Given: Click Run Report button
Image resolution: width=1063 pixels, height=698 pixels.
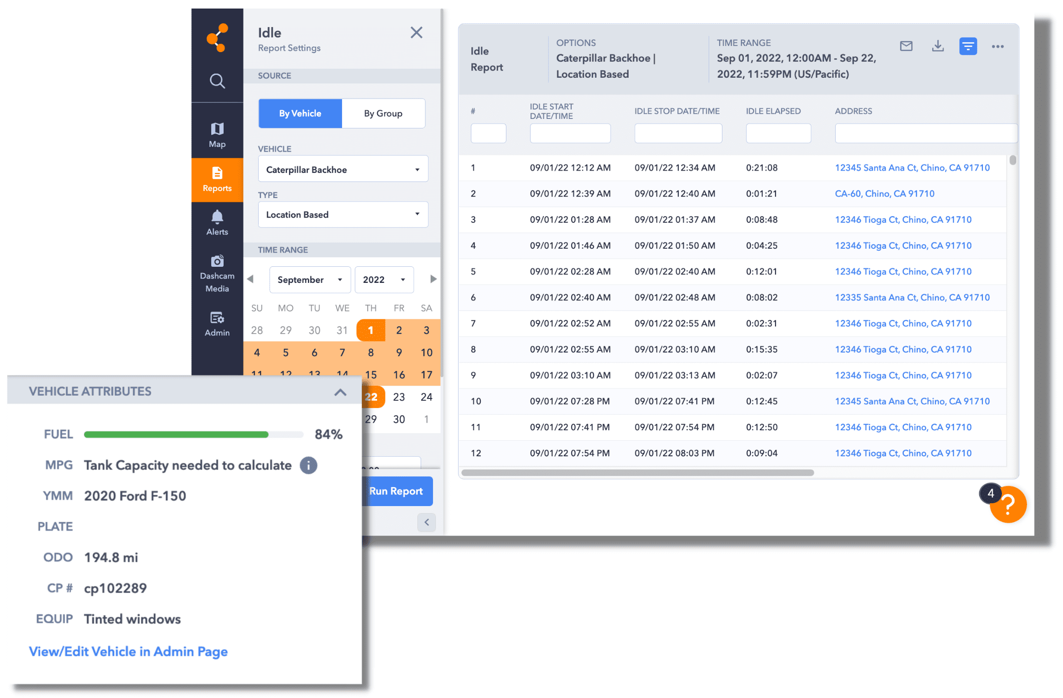Looking at the screenshot, I should point(397,490).
